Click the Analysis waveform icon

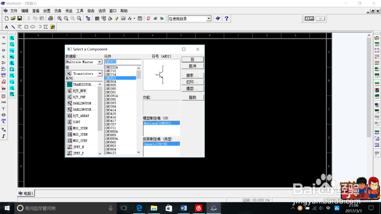[130, 18]
